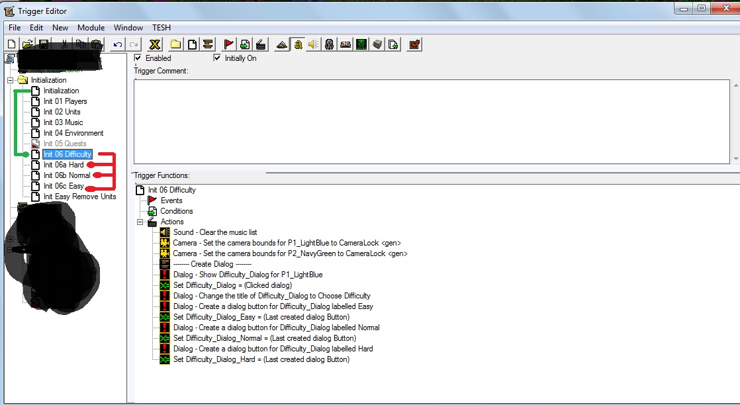
Task: Select the Conditions node in Trigger Functions
Action: (177, 211)
